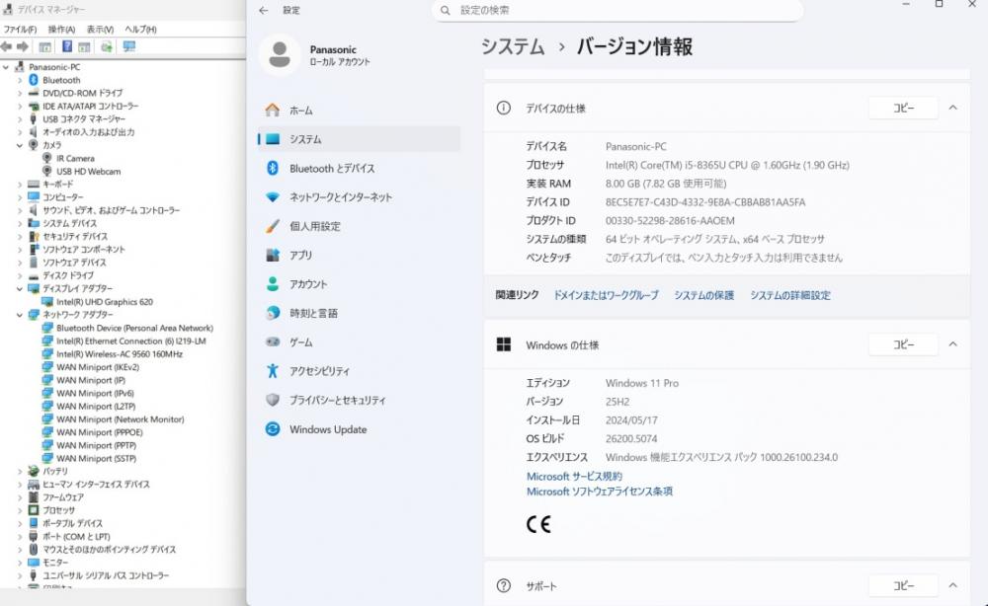This screenshot has width=988, height=606.
Task: Select WAN Miniport (IKEv2) entry
Action: click(98, 367)
